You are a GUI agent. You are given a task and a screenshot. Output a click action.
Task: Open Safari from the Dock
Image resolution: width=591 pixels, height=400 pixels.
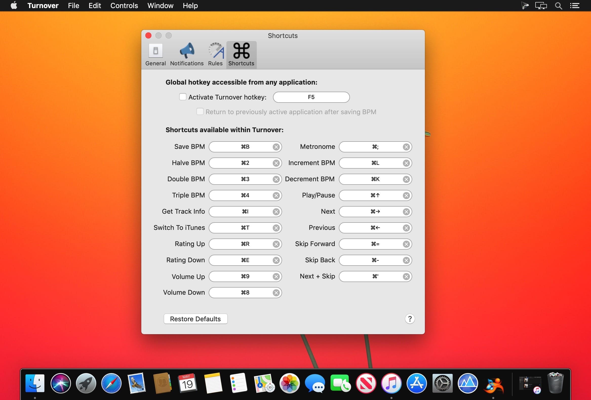tap(111, 383)
